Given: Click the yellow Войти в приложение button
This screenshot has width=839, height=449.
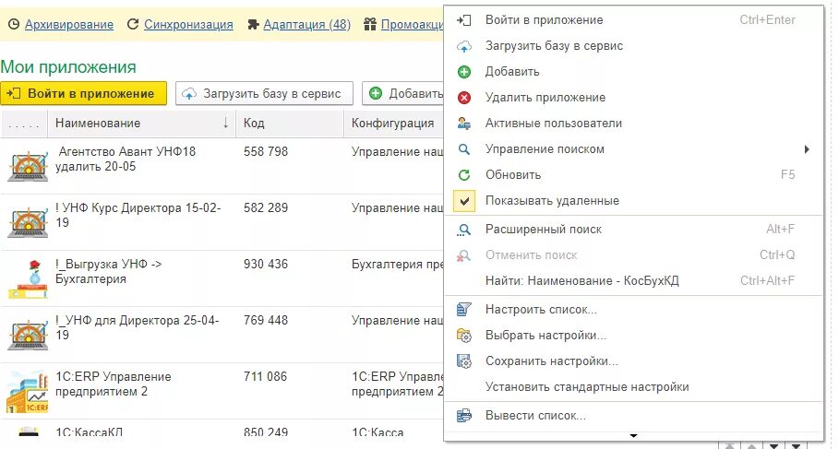Looking at the screenshot, I should (x=83, y=93).
